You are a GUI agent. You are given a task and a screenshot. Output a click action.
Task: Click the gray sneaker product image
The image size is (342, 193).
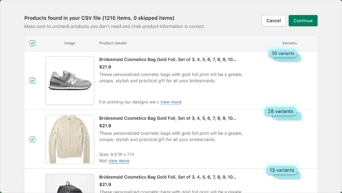(70, 81)
